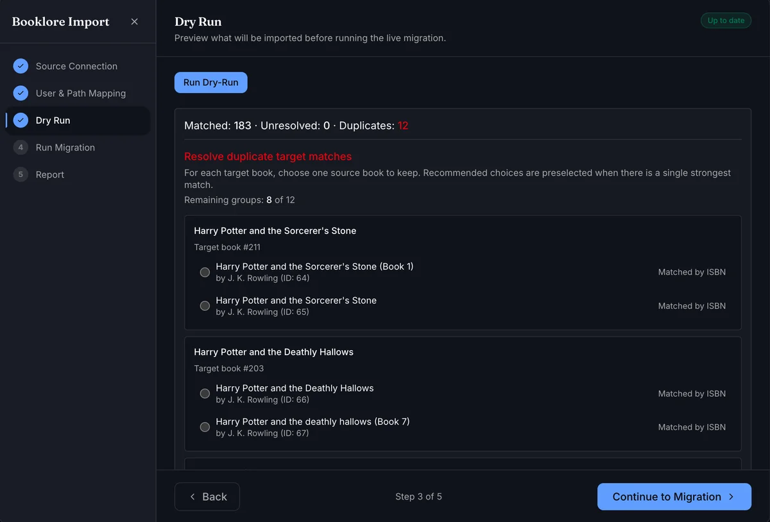Click 'by J. K. Rowling (ID: 64)' text
The height and width of the screenshot is (522, 770).
click(x=262, y=278)
